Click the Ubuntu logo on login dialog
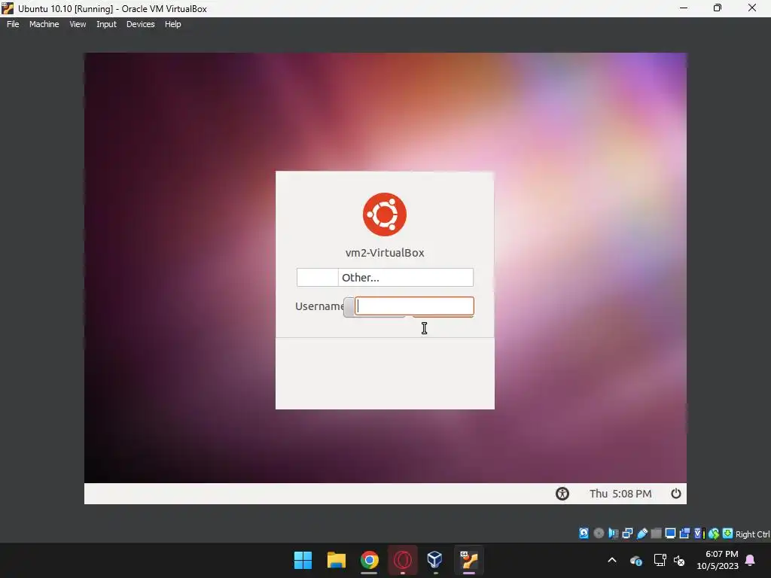771x578 pixels. click(385, 214)
